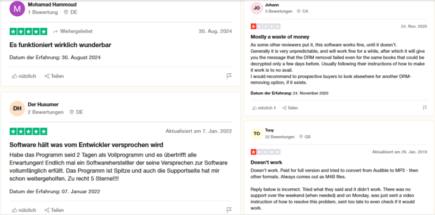Click location pin beside Der Husumer's DE
This screenshot has width=435, height=215.
pos(72,112)
